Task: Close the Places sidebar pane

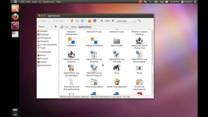Action: click(56, 27)
